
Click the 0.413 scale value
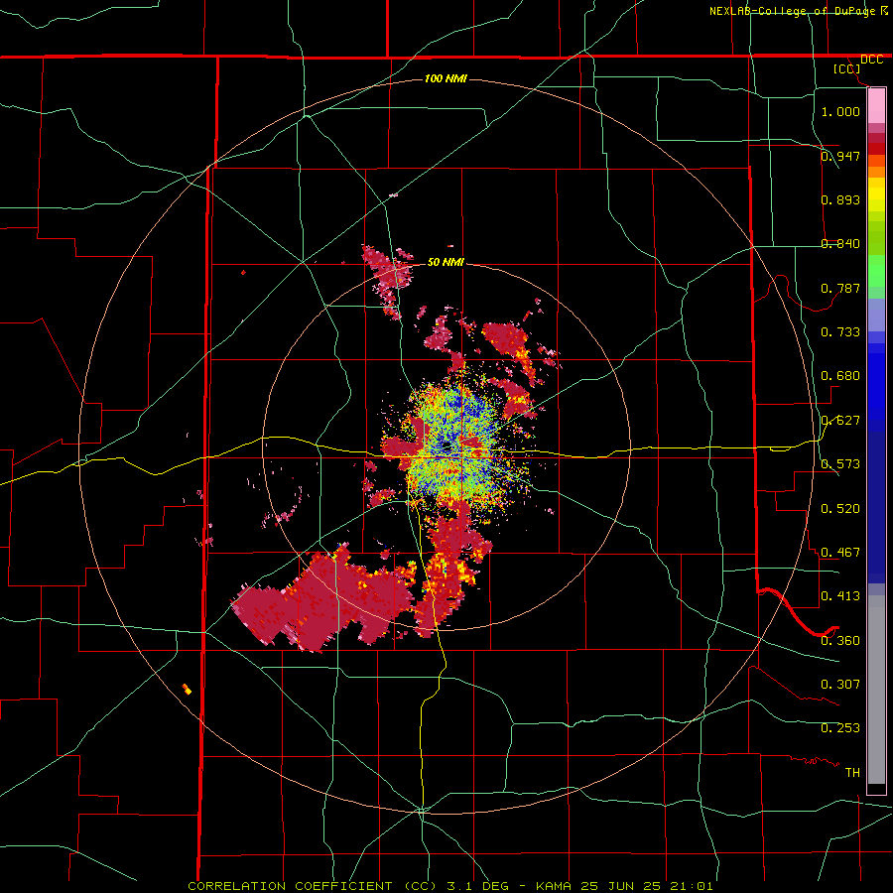pyautogui.click(x=840, y=596)
